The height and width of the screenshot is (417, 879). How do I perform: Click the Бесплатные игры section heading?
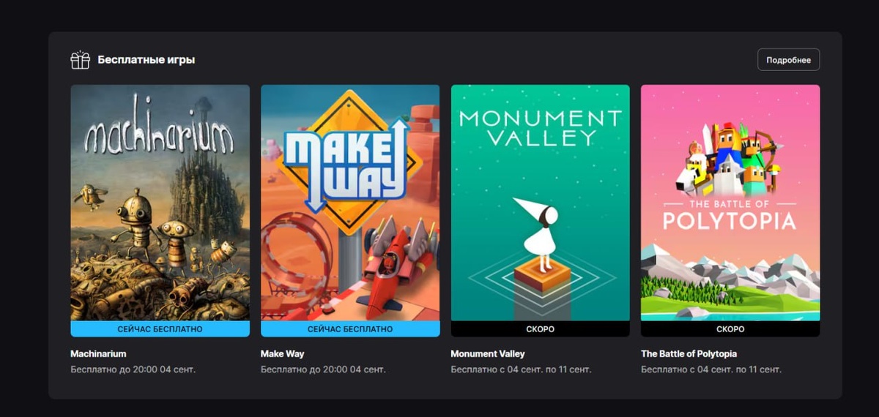click(x=146, y=60)
